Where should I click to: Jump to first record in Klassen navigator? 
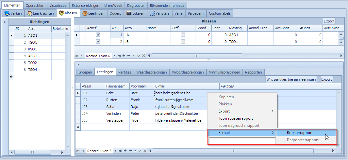[x=77, y=56]
